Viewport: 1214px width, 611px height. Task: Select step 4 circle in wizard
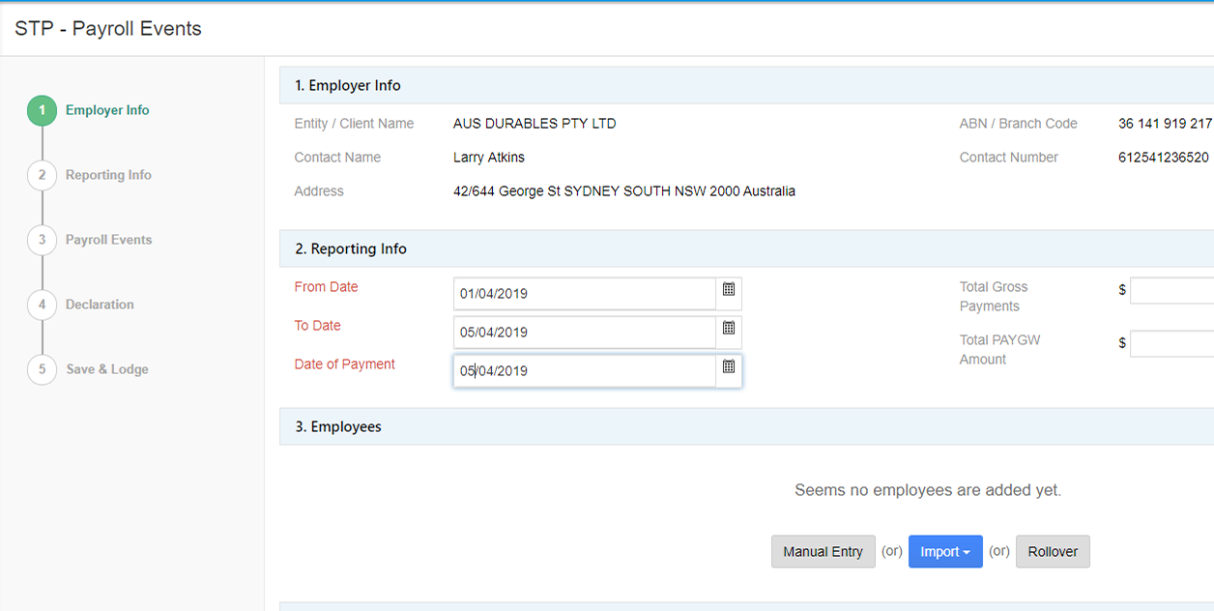tap(42, 305)
